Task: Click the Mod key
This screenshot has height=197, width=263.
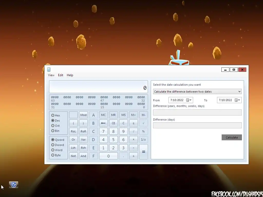Action: coord(83,115)
